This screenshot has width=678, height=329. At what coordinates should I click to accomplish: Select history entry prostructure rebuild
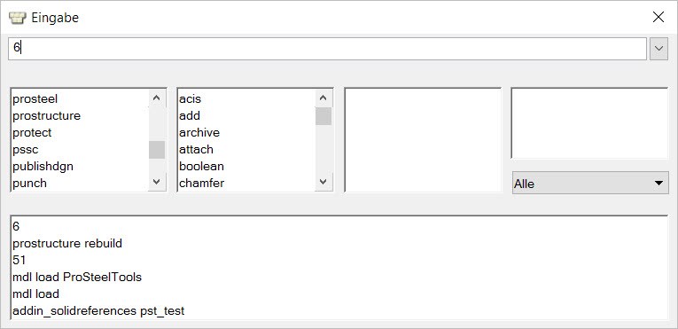click(67, 243)
